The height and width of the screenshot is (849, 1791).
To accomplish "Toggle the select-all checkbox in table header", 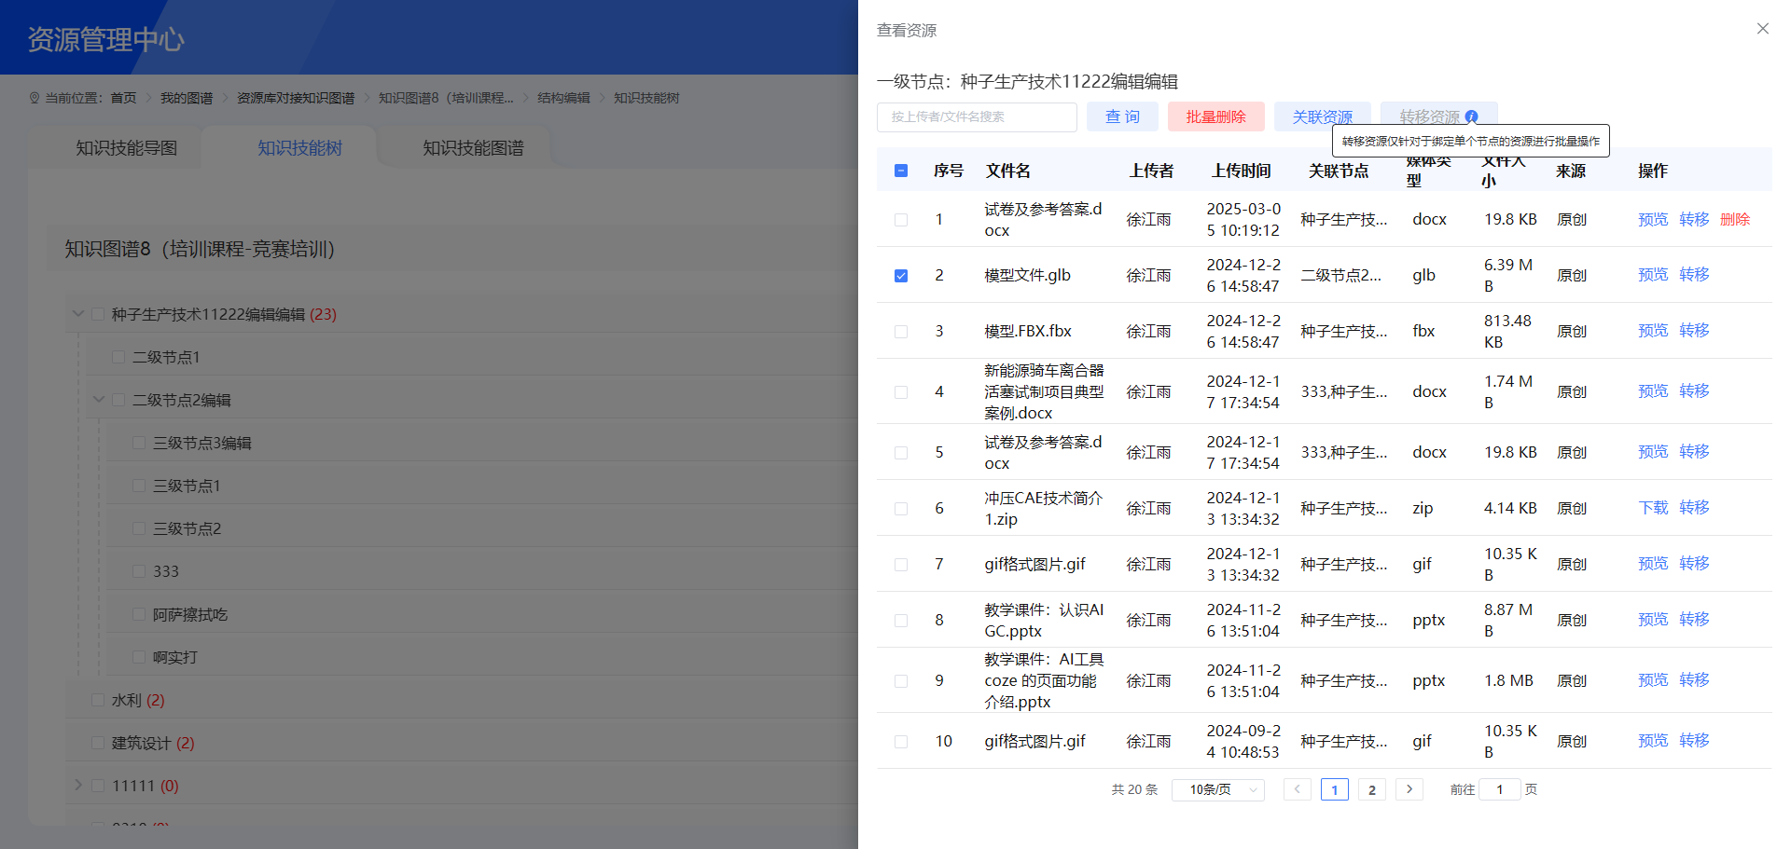I will point(900,170).
